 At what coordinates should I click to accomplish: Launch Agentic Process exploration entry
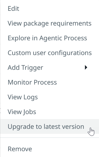[x=49, y=38]
